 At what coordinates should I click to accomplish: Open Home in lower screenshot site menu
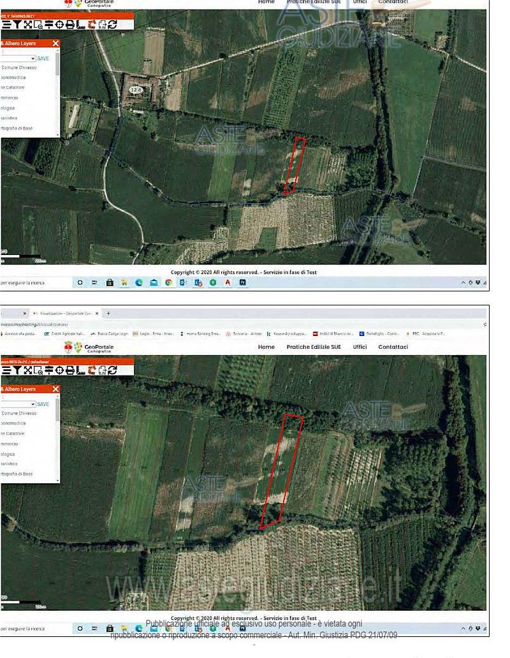[x=266, y=347]
